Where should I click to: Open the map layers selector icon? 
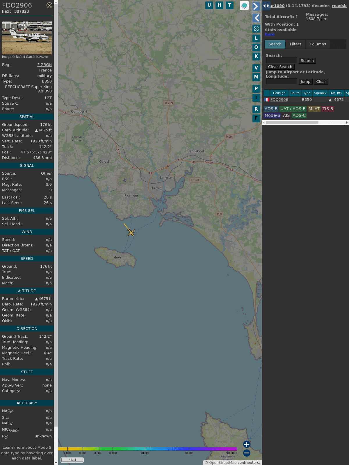244,5
